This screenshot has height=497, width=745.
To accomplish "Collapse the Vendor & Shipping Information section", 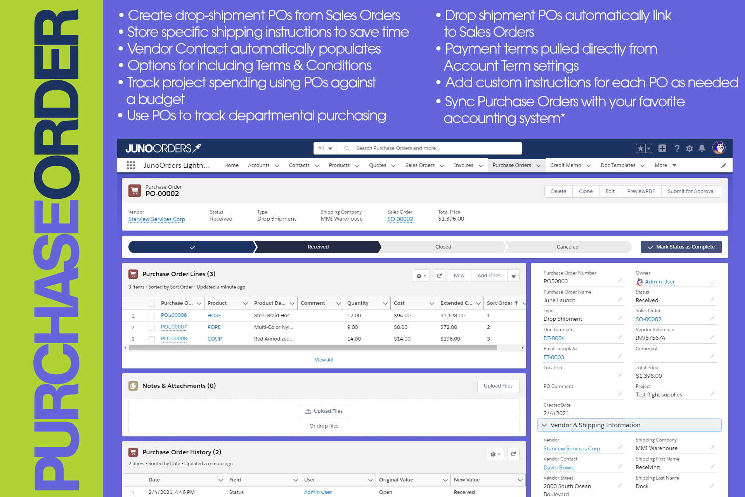I will pos(544,425).
